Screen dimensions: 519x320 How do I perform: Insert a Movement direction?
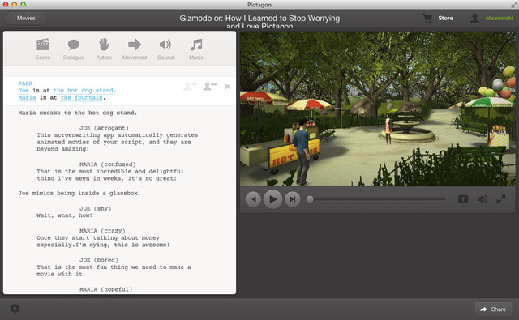pyautogui.click(x=135, y=49)
